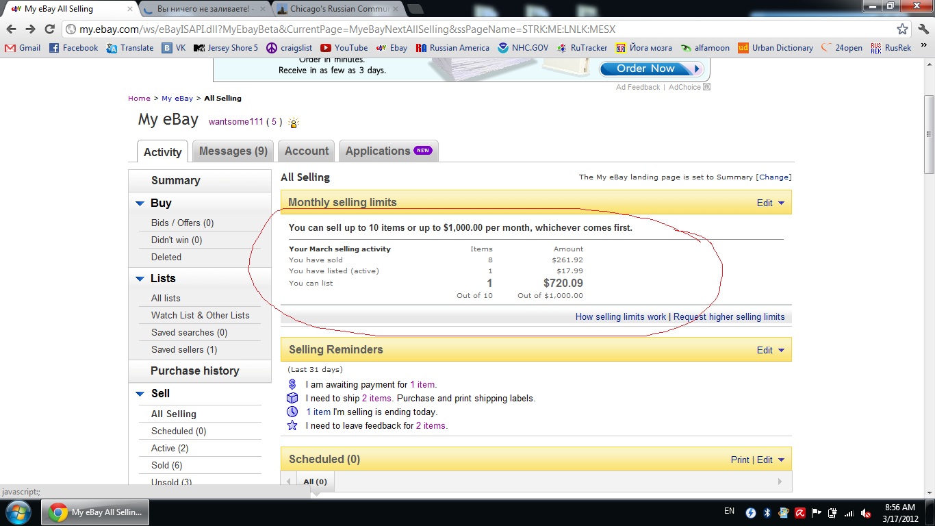
Task: Open Edit dropdown in the Scheduled header
Action: coord(771,460)
